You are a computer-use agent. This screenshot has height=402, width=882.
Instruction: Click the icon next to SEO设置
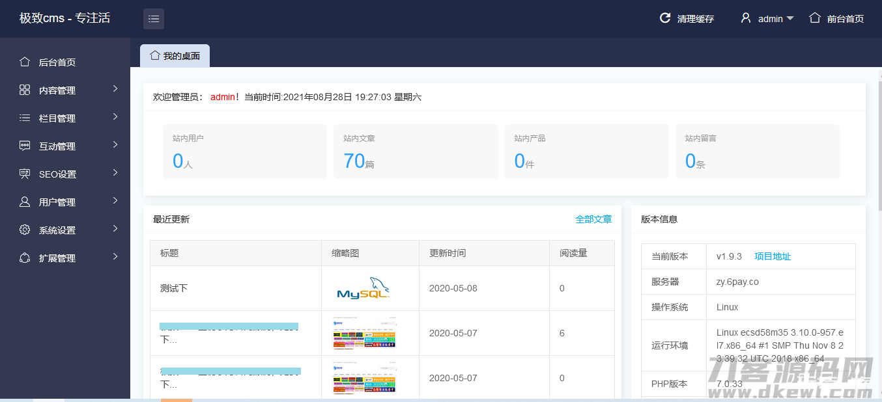coord(25,174)
